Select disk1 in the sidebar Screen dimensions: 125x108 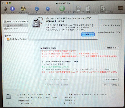(9, 36)
